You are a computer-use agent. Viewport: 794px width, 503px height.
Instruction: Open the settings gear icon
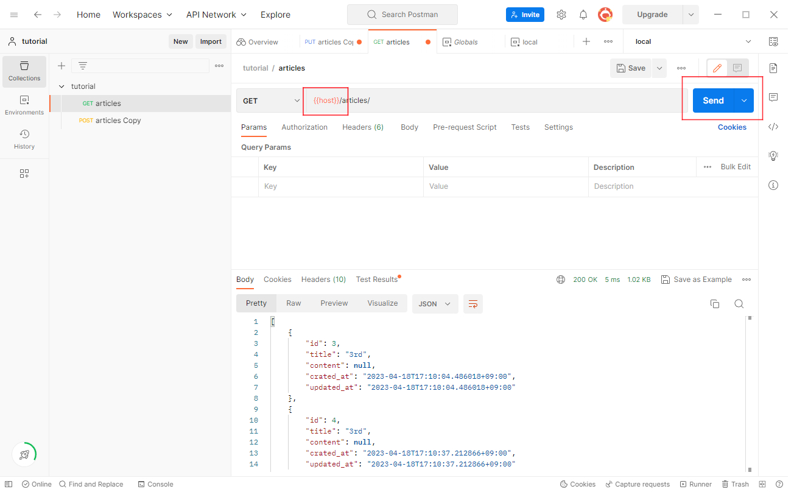pos(561,15)
